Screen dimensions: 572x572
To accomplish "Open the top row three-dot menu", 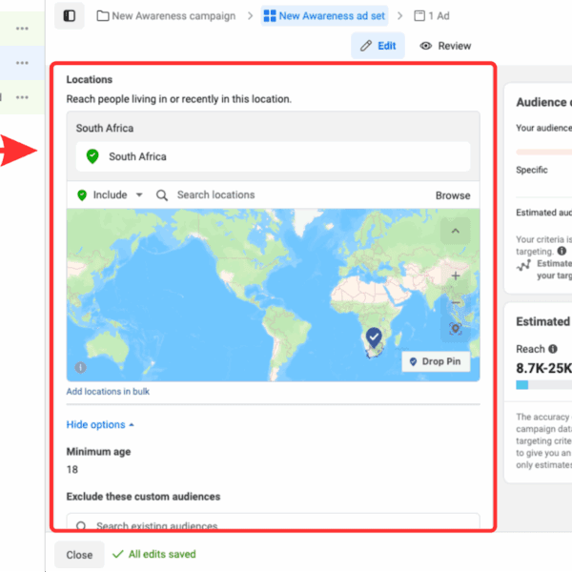I will click(x=22, y=29).
